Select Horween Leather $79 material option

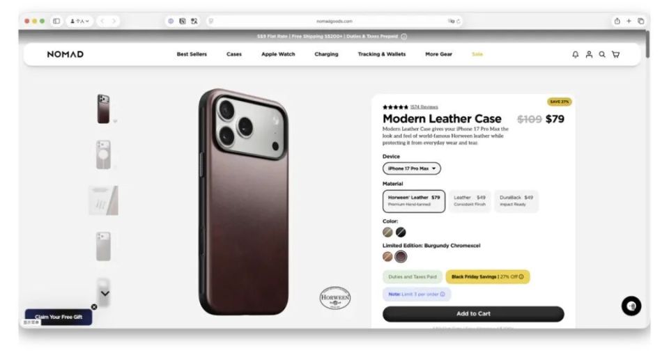[x=414, y=201]
